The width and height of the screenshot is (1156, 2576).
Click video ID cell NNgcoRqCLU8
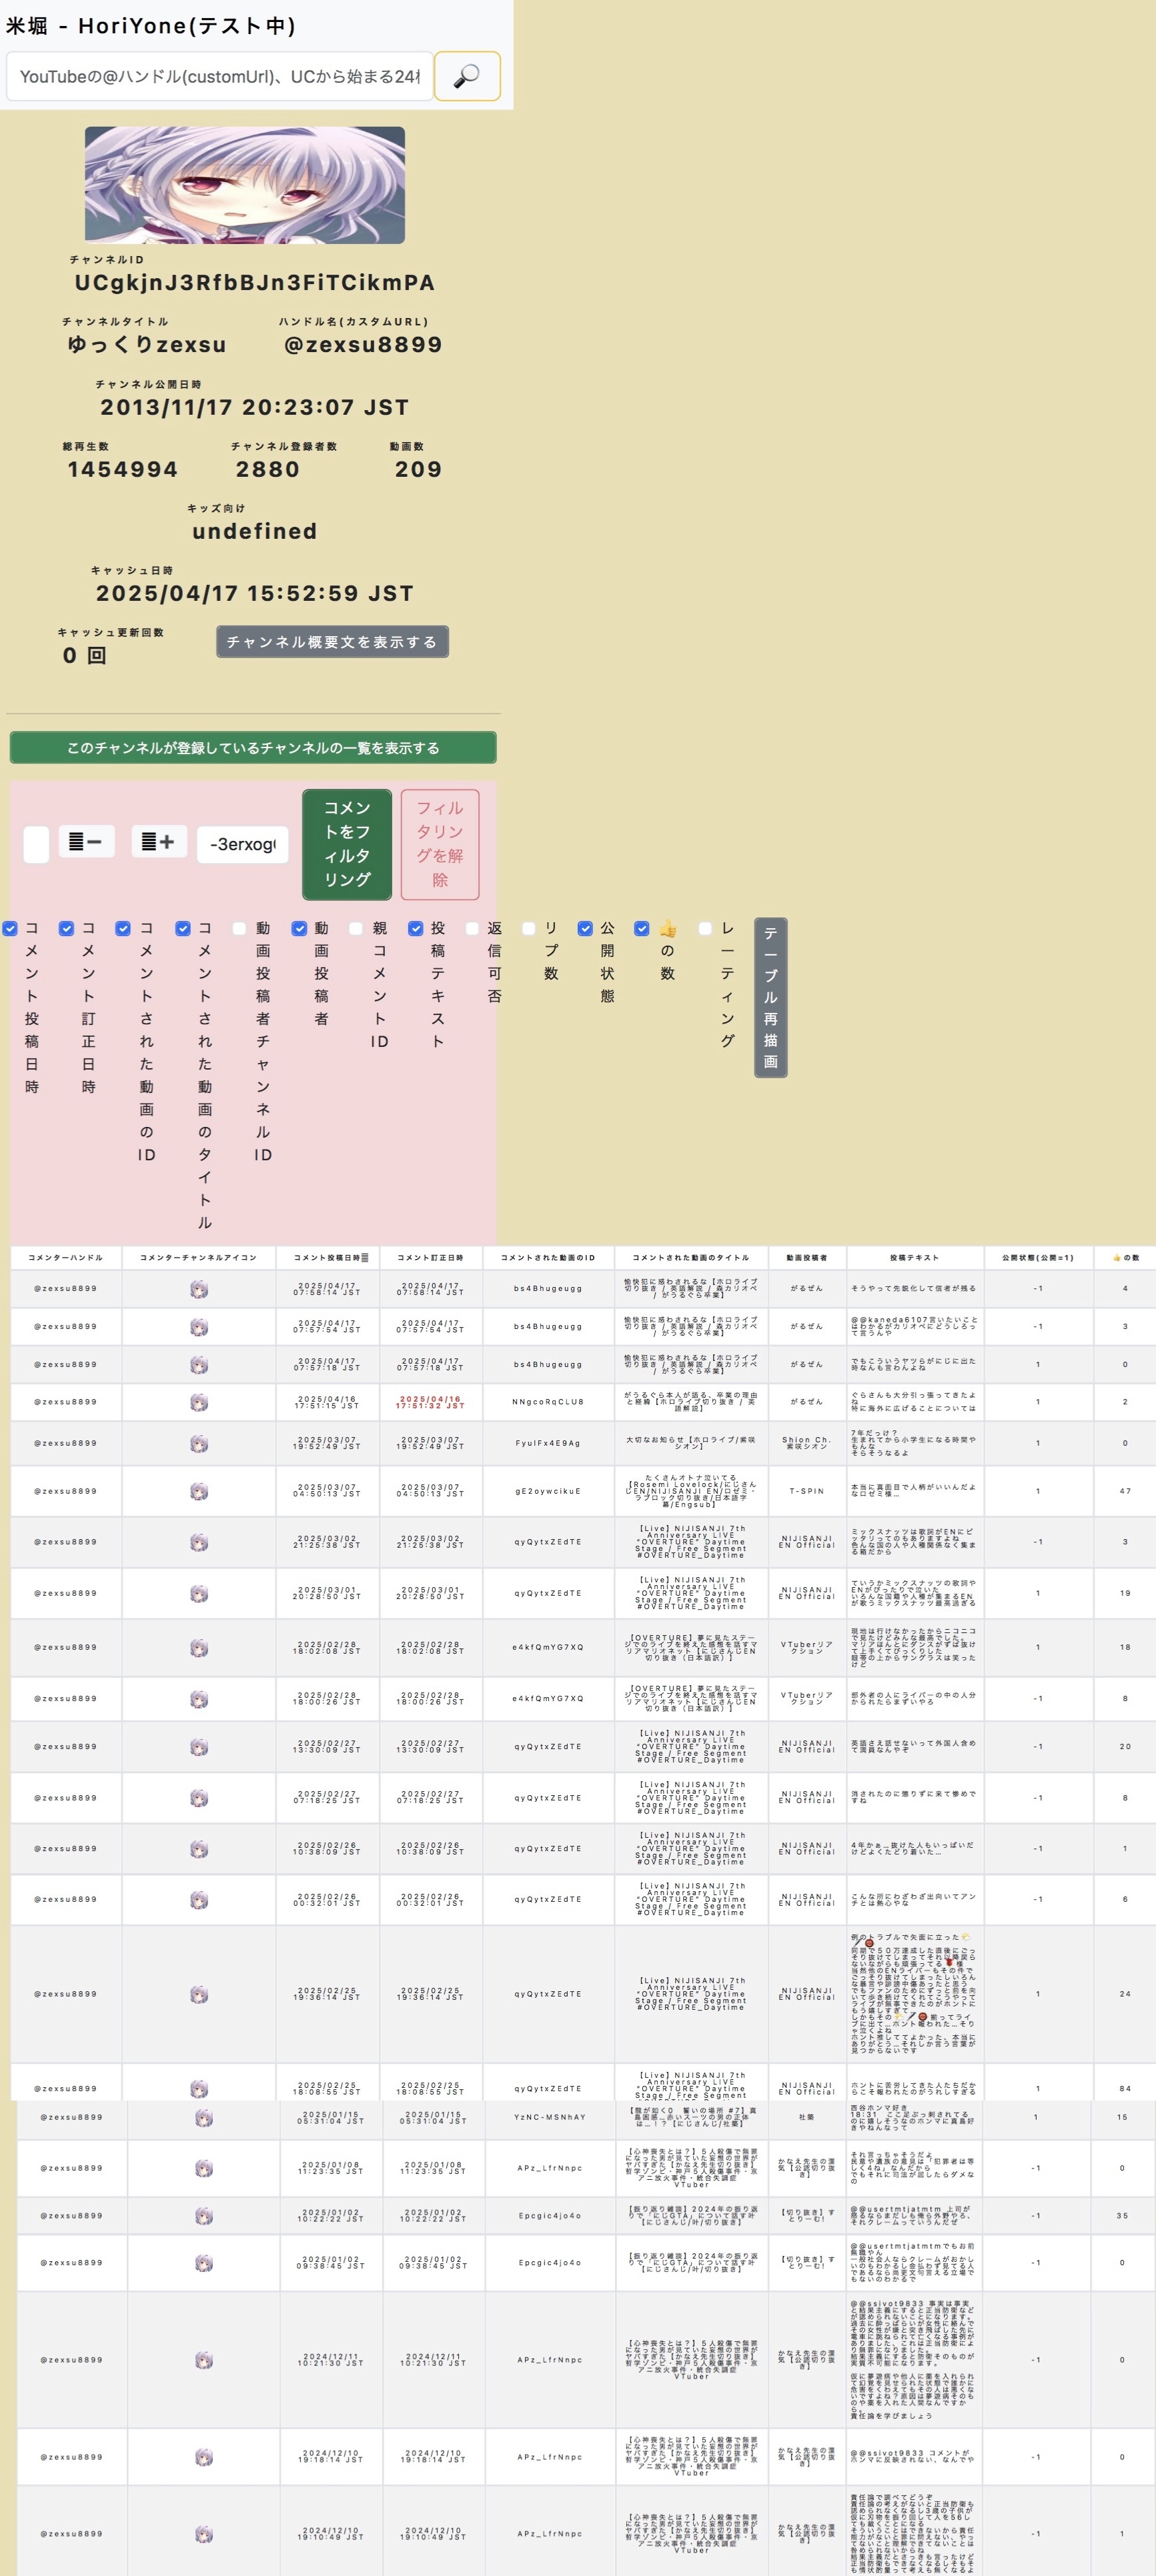[548, 1402]
